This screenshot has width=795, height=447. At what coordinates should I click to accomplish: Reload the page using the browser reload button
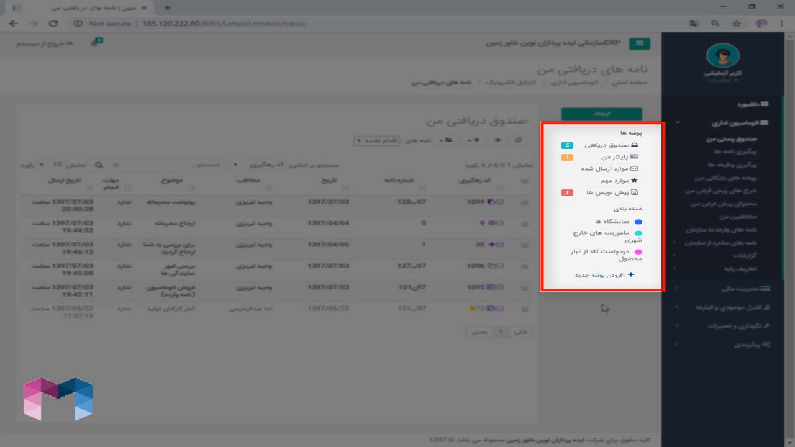click(53, 24)
